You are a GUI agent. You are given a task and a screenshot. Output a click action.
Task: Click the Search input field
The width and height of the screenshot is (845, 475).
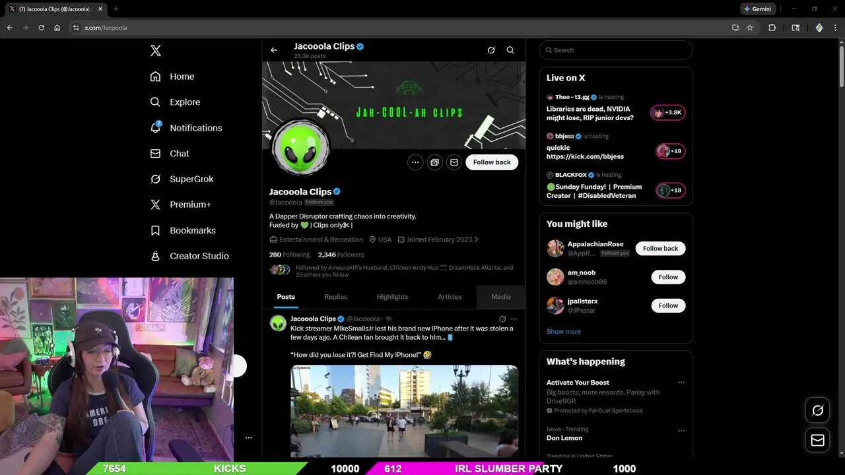(616, 50)
